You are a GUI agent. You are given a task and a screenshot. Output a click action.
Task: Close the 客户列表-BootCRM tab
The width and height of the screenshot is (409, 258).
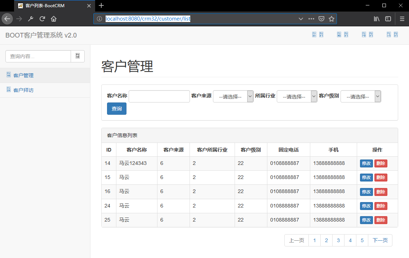89,6
